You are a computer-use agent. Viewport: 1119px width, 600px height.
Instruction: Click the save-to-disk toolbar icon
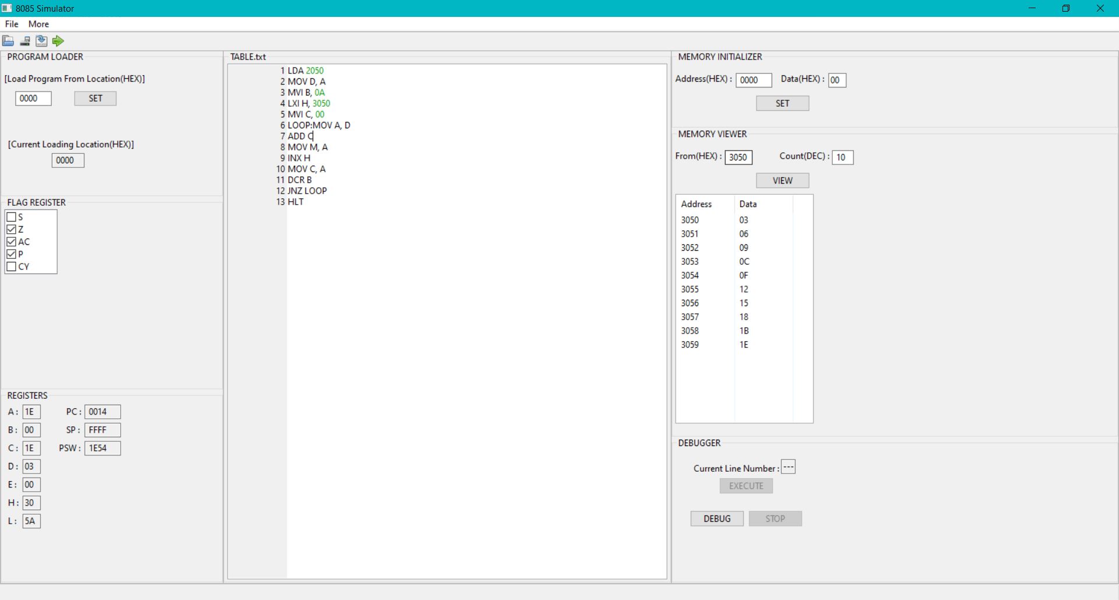[25, 41]
